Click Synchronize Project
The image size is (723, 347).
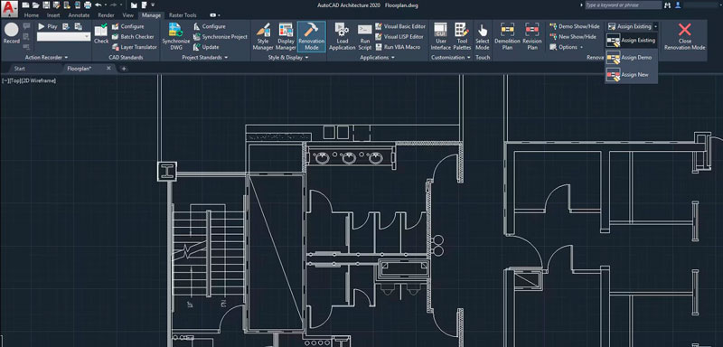(x=221, y=36)
